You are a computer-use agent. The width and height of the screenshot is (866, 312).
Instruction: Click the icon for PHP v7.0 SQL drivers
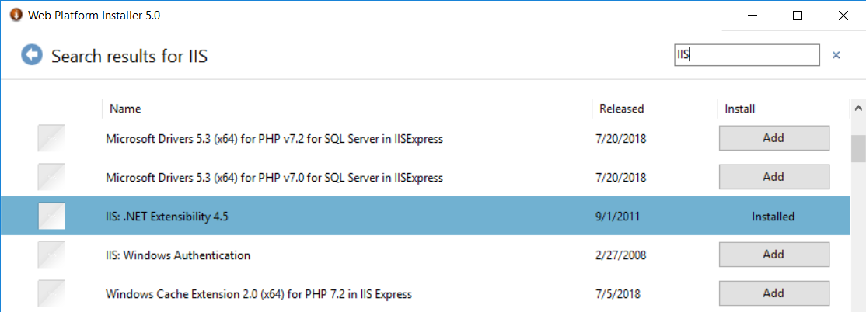tap(51, 178)
